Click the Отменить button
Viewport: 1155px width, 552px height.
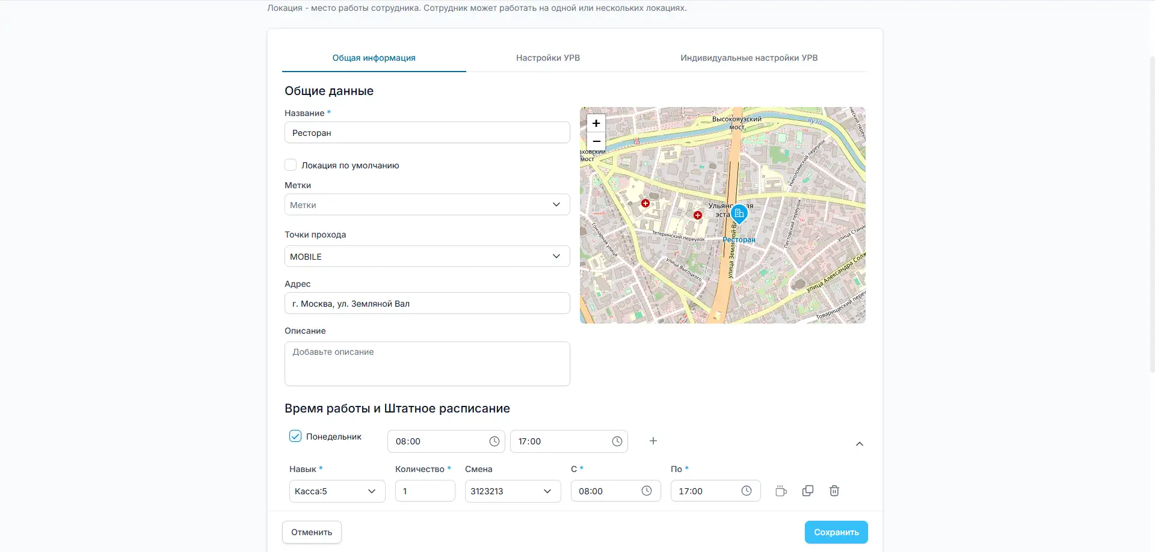tap(312, 532)
